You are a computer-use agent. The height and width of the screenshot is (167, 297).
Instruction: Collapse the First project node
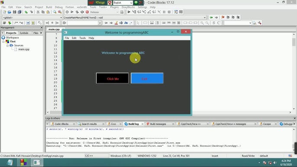click(x=3, y=42)
